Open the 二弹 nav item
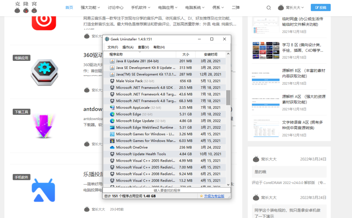The image size is (352, 218). (236, 8)
